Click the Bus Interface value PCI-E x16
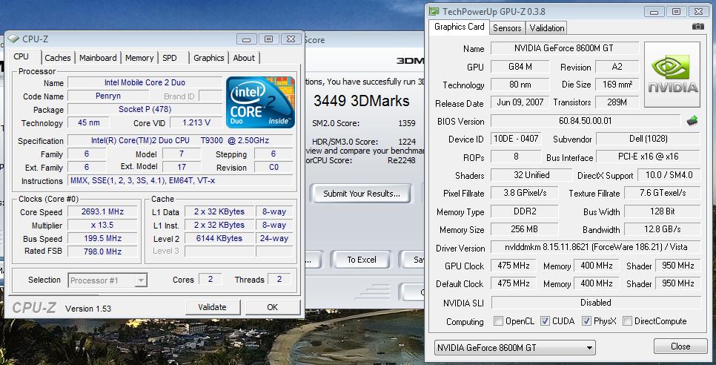 tap(648, 157)
